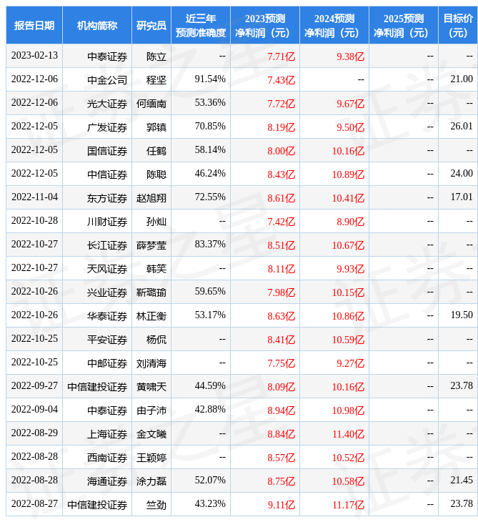This screenshot has height=522, width=478.
Task: Click the 目标价 column header
Action: [458, 25]
